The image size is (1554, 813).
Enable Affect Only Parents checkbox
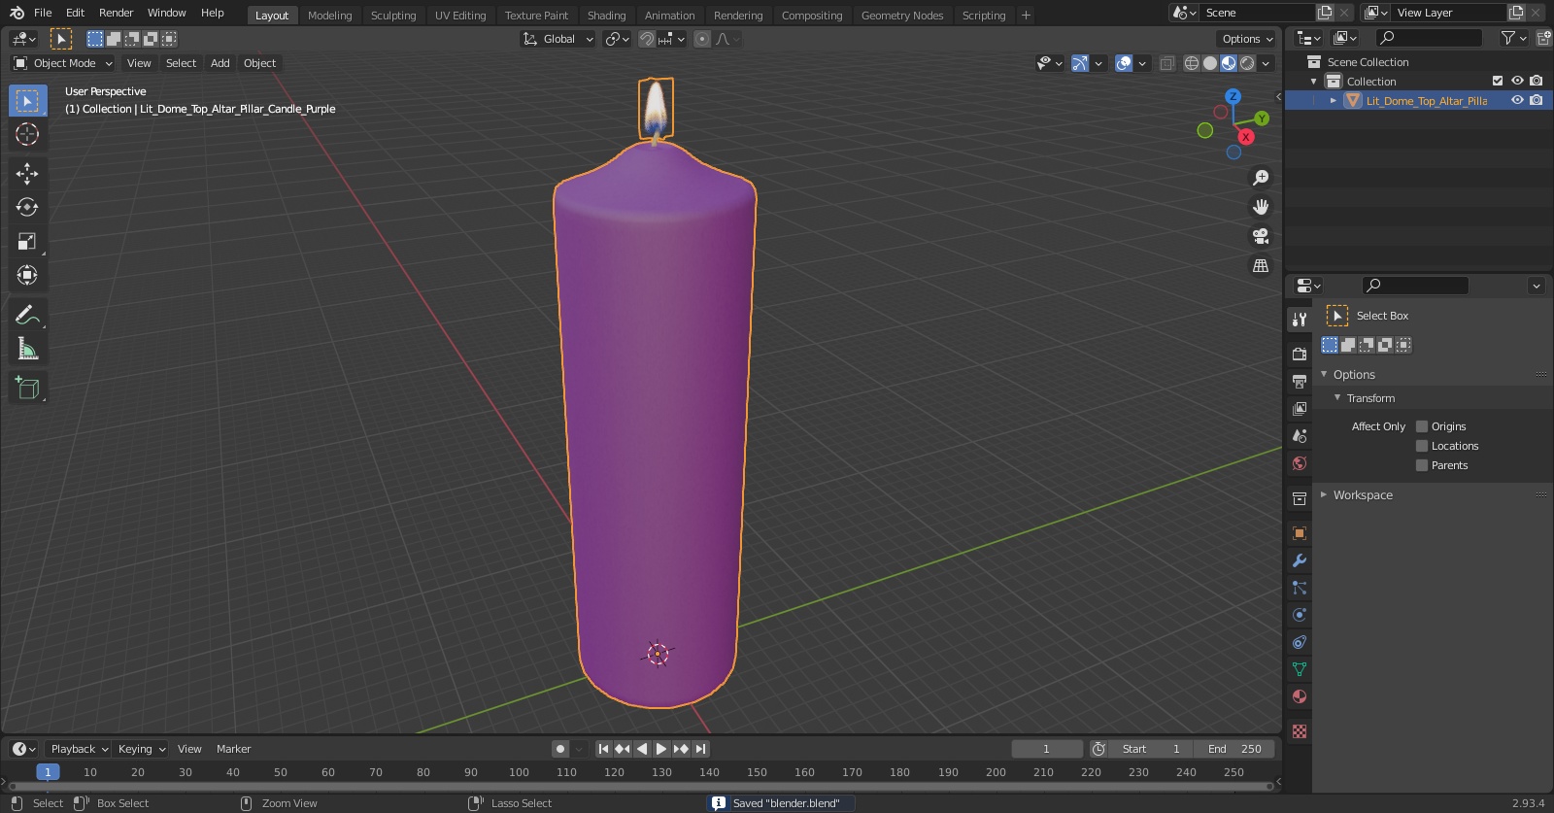1422,465
